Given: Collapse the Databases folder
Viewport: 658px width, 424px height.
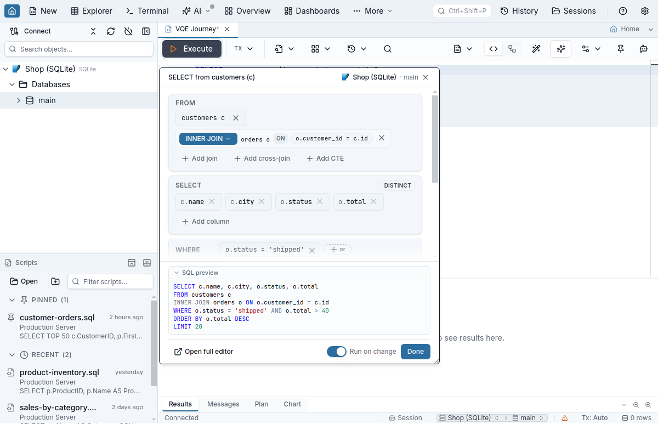Looking at the screenshot, I should coord(12,84).
